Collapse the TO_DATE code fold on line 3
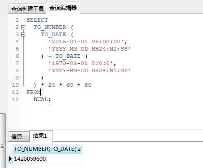The image size is (203, 168). 24,34
